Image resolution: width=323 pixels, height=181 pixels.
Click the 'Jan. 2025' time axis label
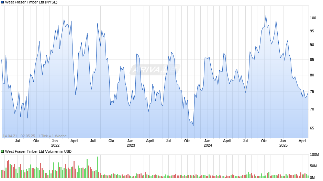[283, 143]
